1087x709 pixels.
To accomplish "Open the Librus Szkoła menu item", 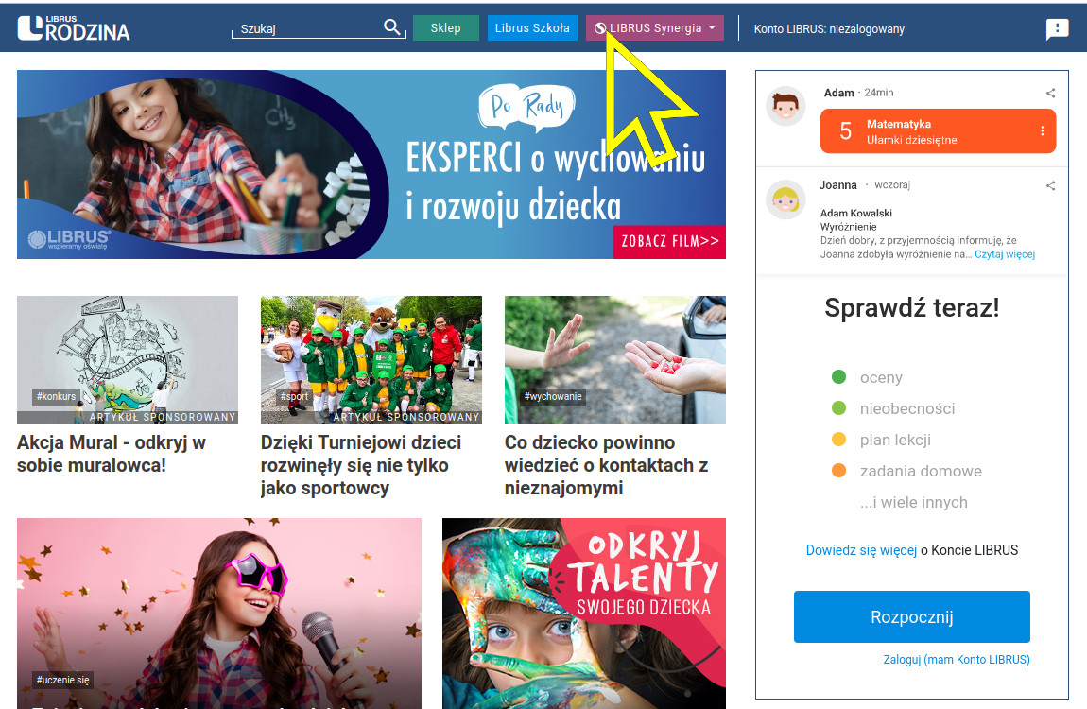I will coord(532,27).
